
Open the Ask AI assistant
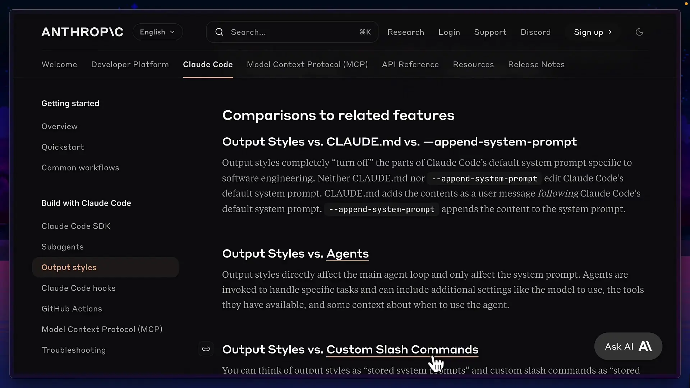coord(628,346)
